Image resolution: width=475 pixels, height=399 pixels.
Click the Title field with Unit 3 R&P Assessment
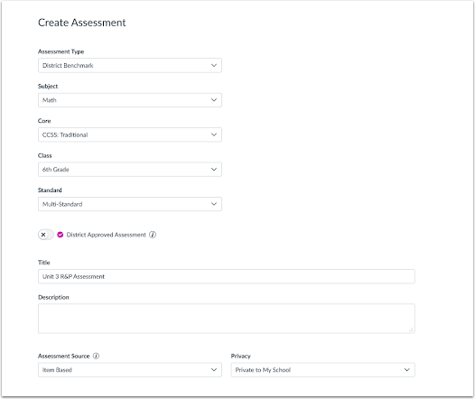click(x=227, y=276)
